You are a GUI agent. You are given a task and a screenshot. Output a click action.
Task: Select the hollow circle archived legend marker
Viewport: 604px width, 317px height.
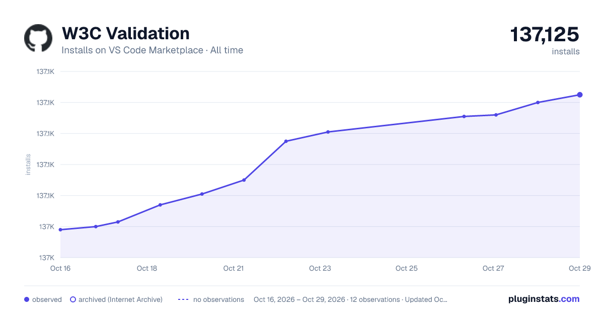coord(72,299)
